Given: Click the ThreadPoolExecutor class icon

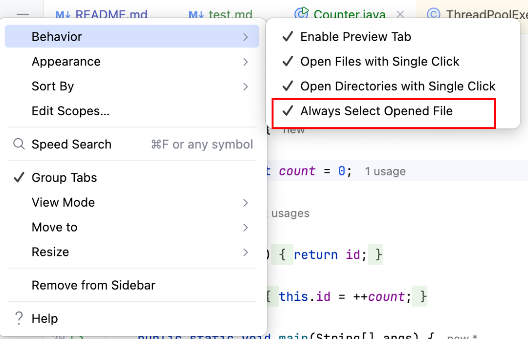Looking at the screenshot, I should click(x=433, y=14).
